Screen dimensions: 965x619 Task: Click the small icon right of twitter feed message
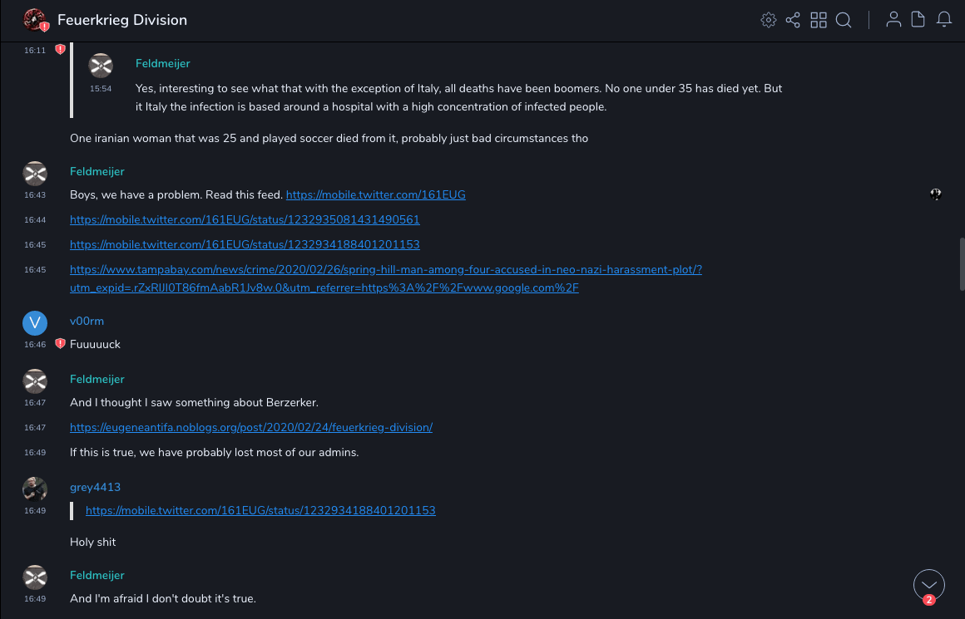click(x=936, y=194)
